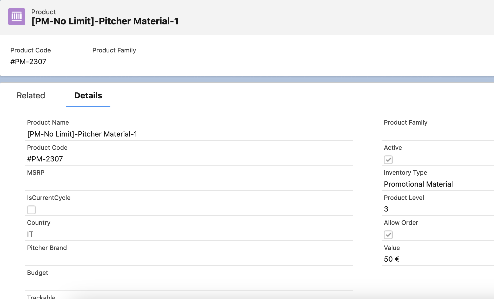Click the #PM-2307 code in Details section

45,159
